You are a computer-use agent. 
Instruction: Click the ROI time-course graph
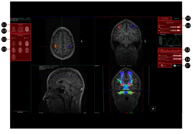point(170,41)
